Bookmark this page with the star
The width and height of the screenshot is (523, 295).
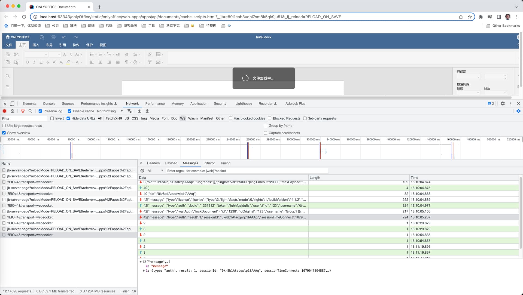[x=470, y=17]
